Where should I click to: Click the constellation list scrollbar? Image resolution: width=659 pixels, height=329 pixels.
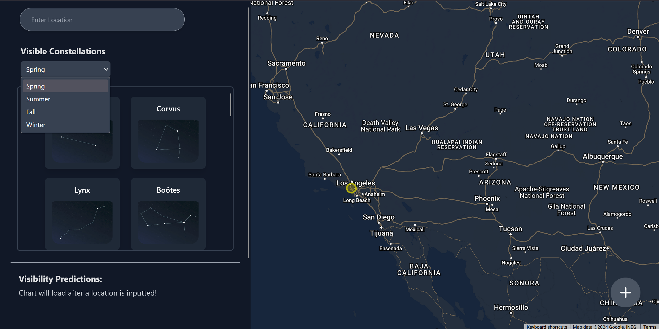pos(230,105)
